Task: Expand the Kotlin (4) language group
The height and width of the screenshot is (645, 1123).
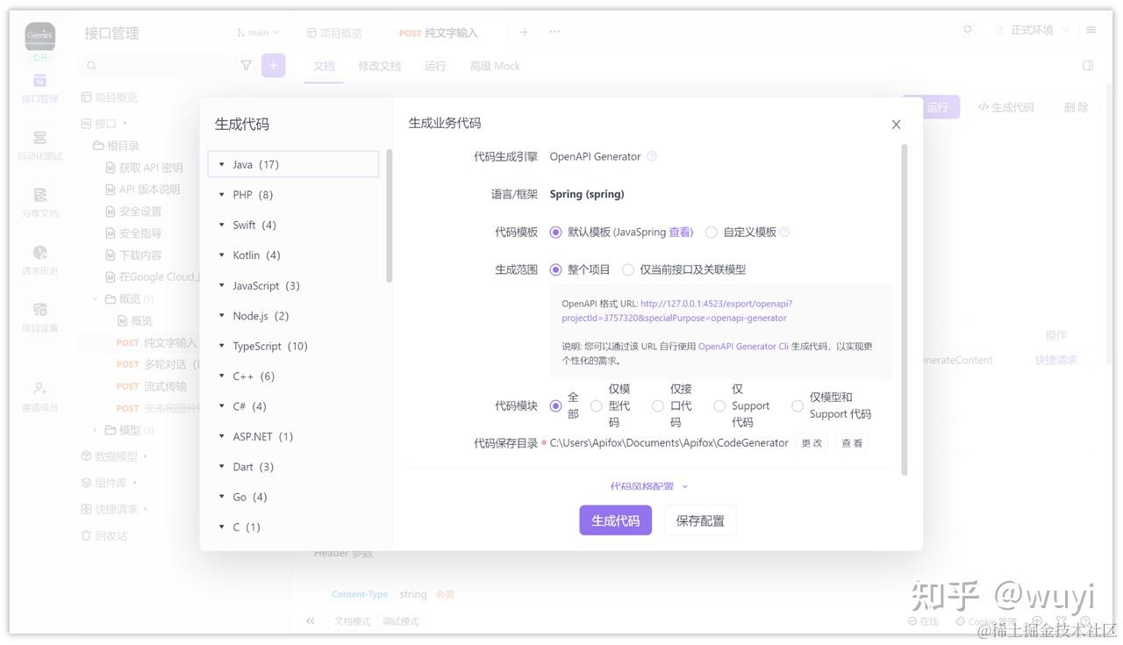Action: (293, 255)
